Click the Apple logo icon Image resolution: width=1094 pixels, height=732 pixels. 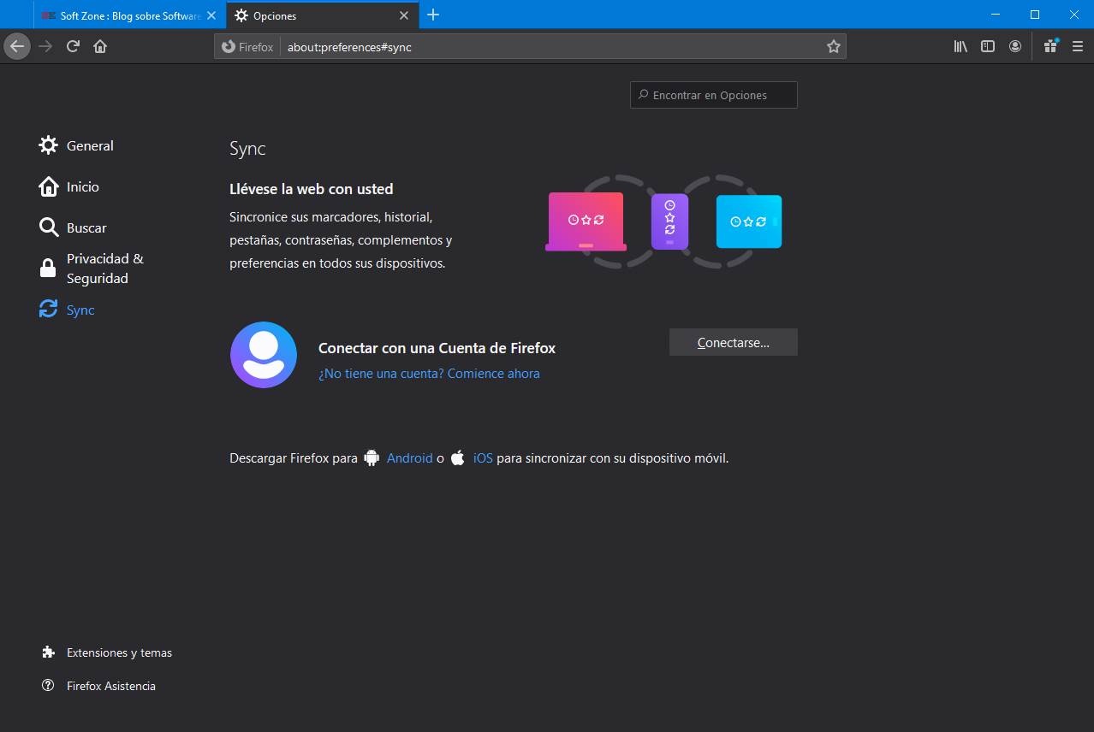coord(458,457)
